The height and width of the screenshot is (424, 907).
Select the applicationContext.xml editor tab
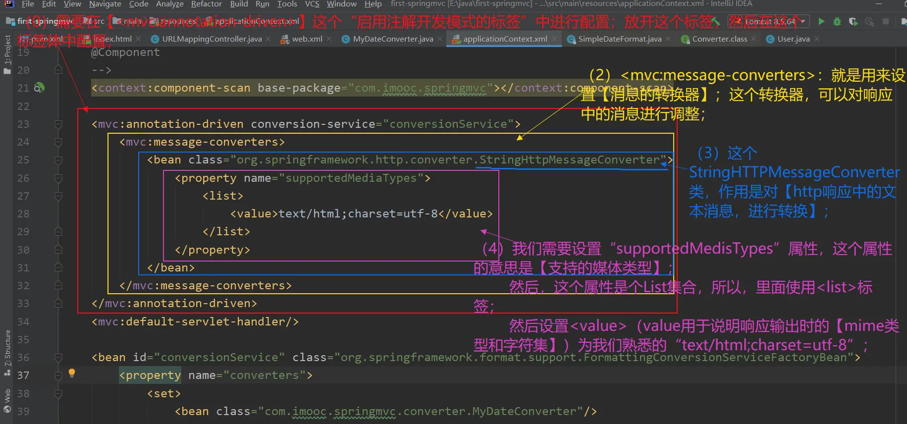coord(505,39)
